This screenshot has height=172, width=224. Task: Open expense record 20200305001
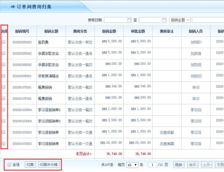(22, 76)
